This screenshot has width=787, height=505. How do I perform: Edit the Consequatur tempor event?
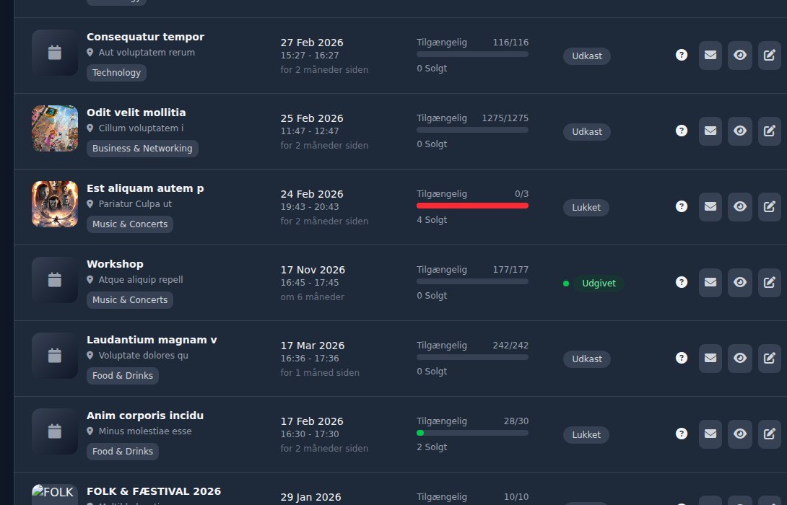(770, 55)
